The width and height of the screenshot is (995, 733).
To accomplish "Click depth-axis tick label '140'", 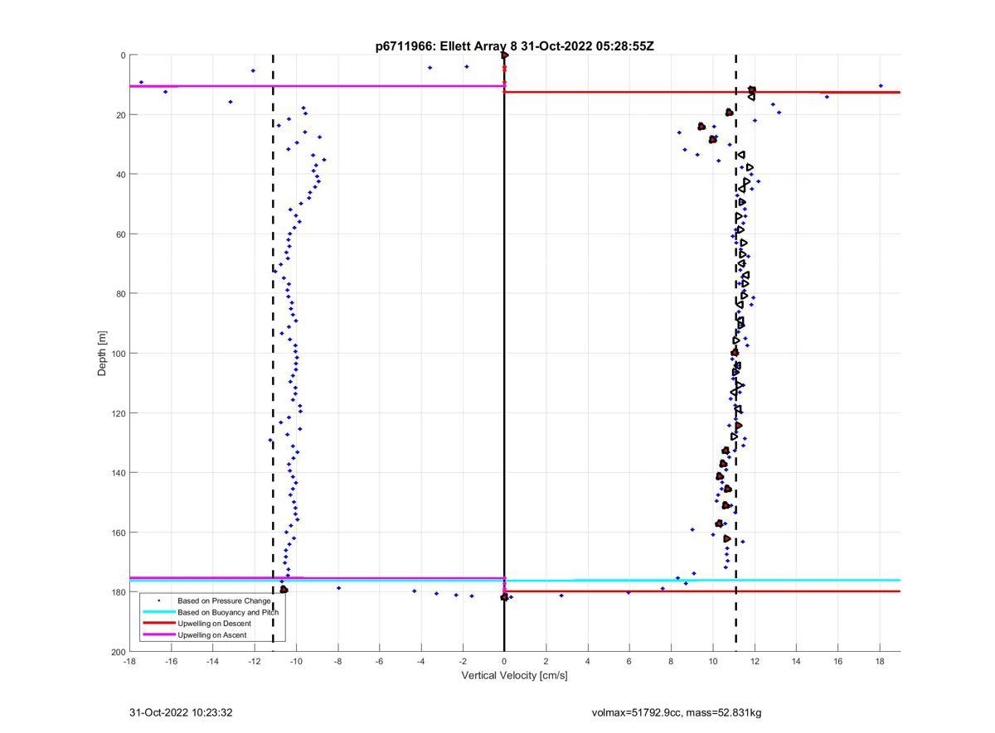I will (x=118, y=473).
